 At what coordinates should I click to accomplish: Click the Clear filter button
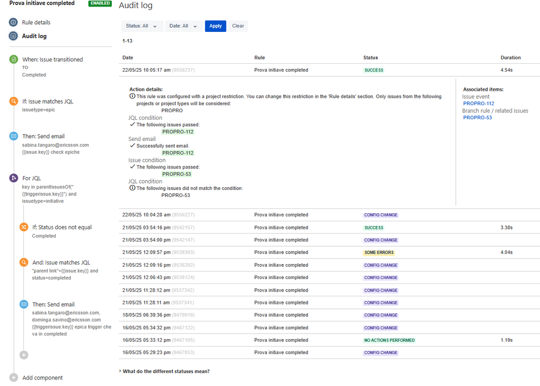(x=238, y=26)
